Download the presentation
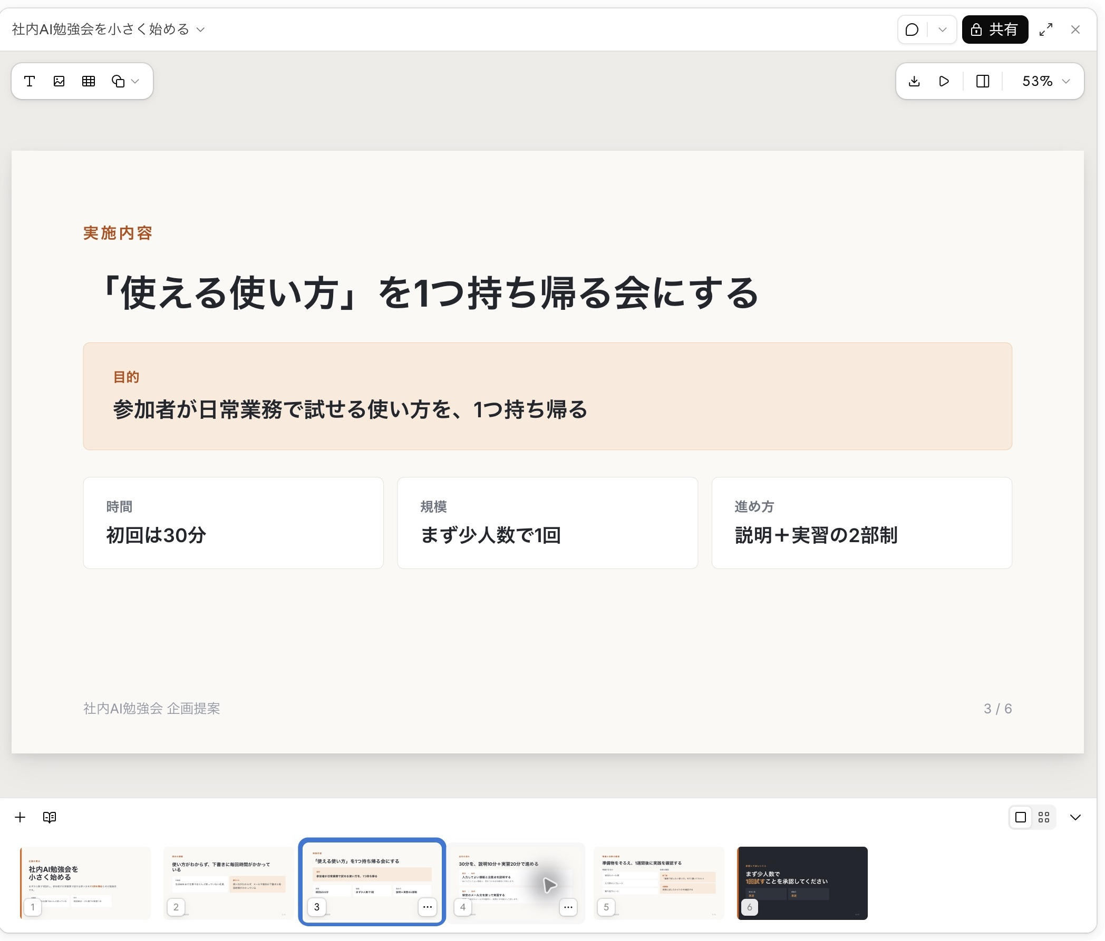This screenshot has width=1105, height=941. tap(914, 81)
